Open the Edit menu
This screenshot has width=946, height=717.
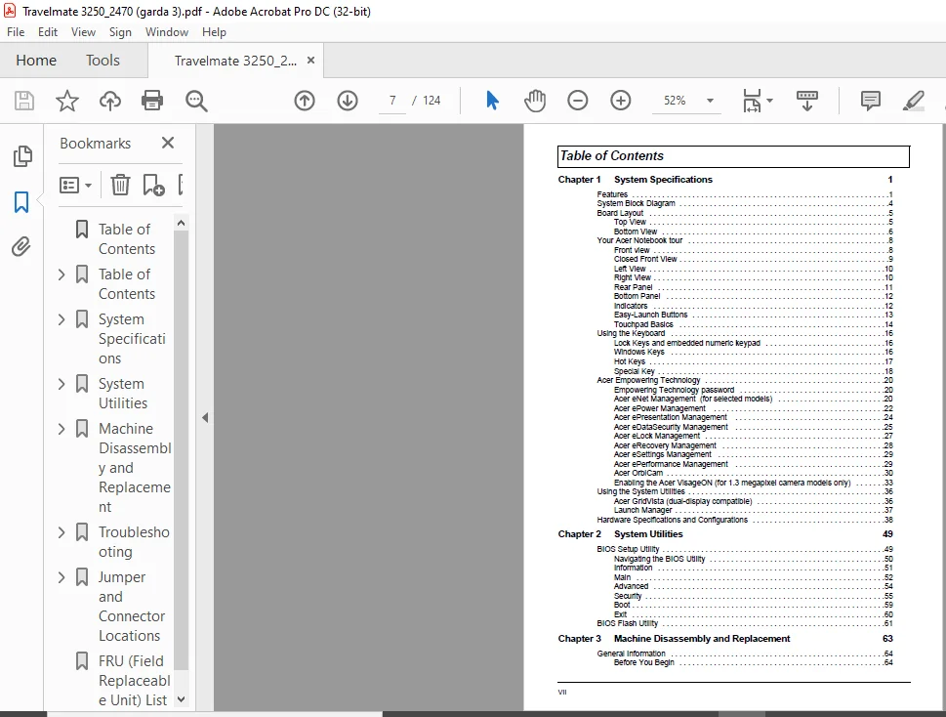pyautogui.click(x=48, y=32)
